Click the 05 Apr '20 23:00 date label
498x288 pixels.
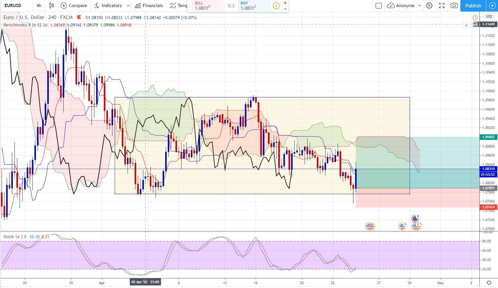[x=145, y=282]
